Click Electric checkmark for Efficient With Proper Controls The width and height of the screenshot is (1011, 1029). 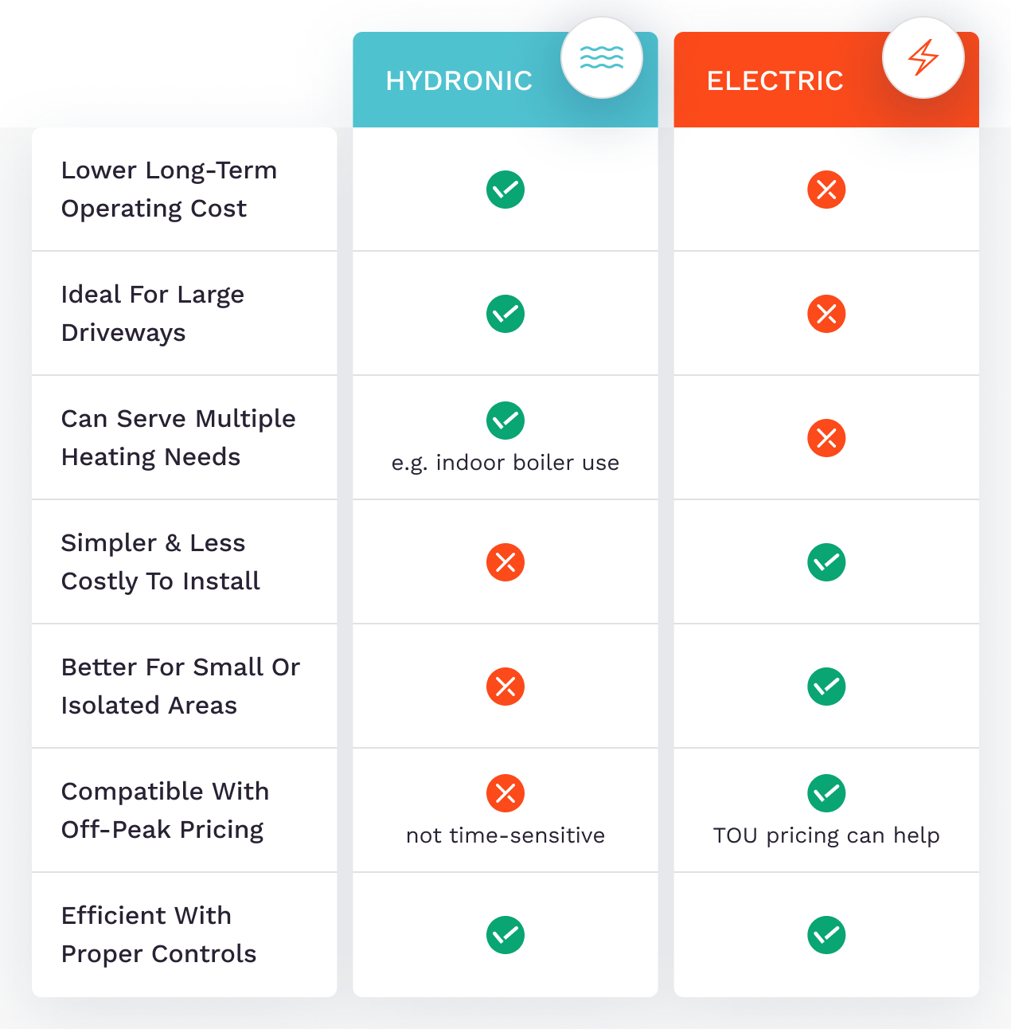click(x=826, y=935)
